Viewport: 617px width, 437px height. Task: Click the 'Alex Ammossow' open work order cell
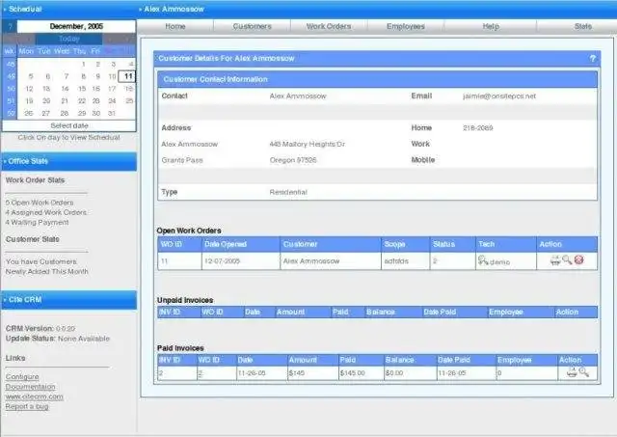(331, 260)
